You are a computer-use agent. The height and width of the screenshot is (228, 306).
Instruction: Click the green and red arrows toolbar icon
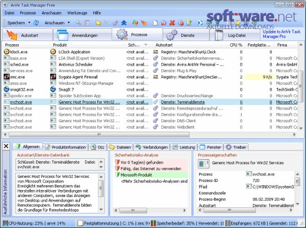click(135, 23)
